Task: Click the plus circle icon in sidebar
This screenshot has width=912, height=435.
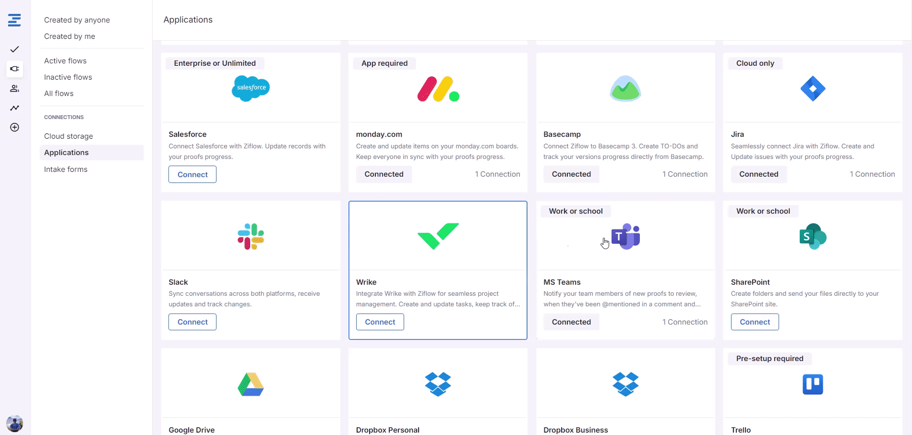Action: tap(14, 127)
